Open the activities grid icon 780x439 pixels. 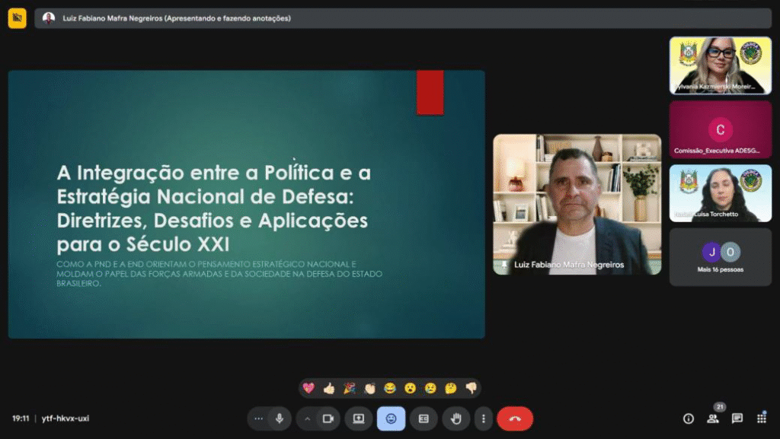(761, 418)
